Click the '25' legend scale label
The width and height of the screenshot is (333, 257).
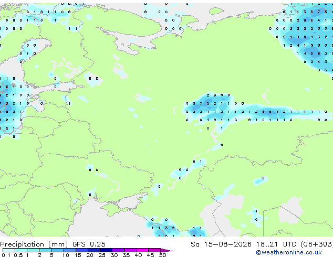pyautogui.click(x=102, y=255)
